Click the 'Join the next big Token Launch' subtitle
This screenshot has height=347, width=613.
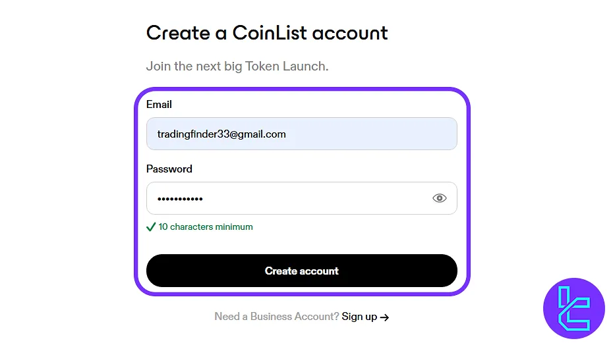tap(237, 67)
